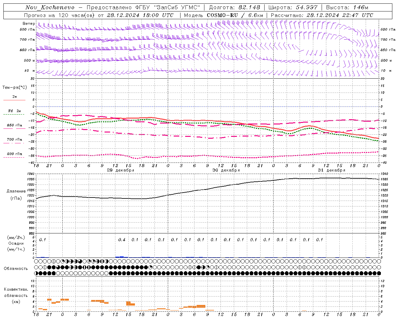Click the Осадки panel label
The height and width of the screenshot is (317, 397).
coord(16,243)
